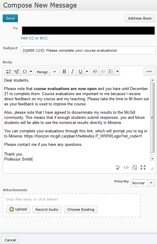This screenshot has height=244, width=157.
Task: Click the decrease indent icon
Action: point(103,72)
